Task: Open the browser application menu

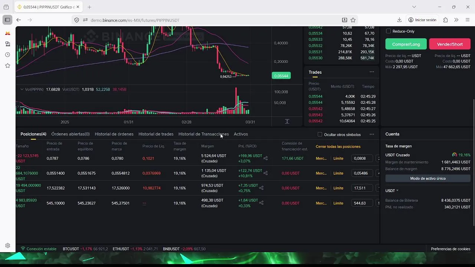Action: point(467,20)
